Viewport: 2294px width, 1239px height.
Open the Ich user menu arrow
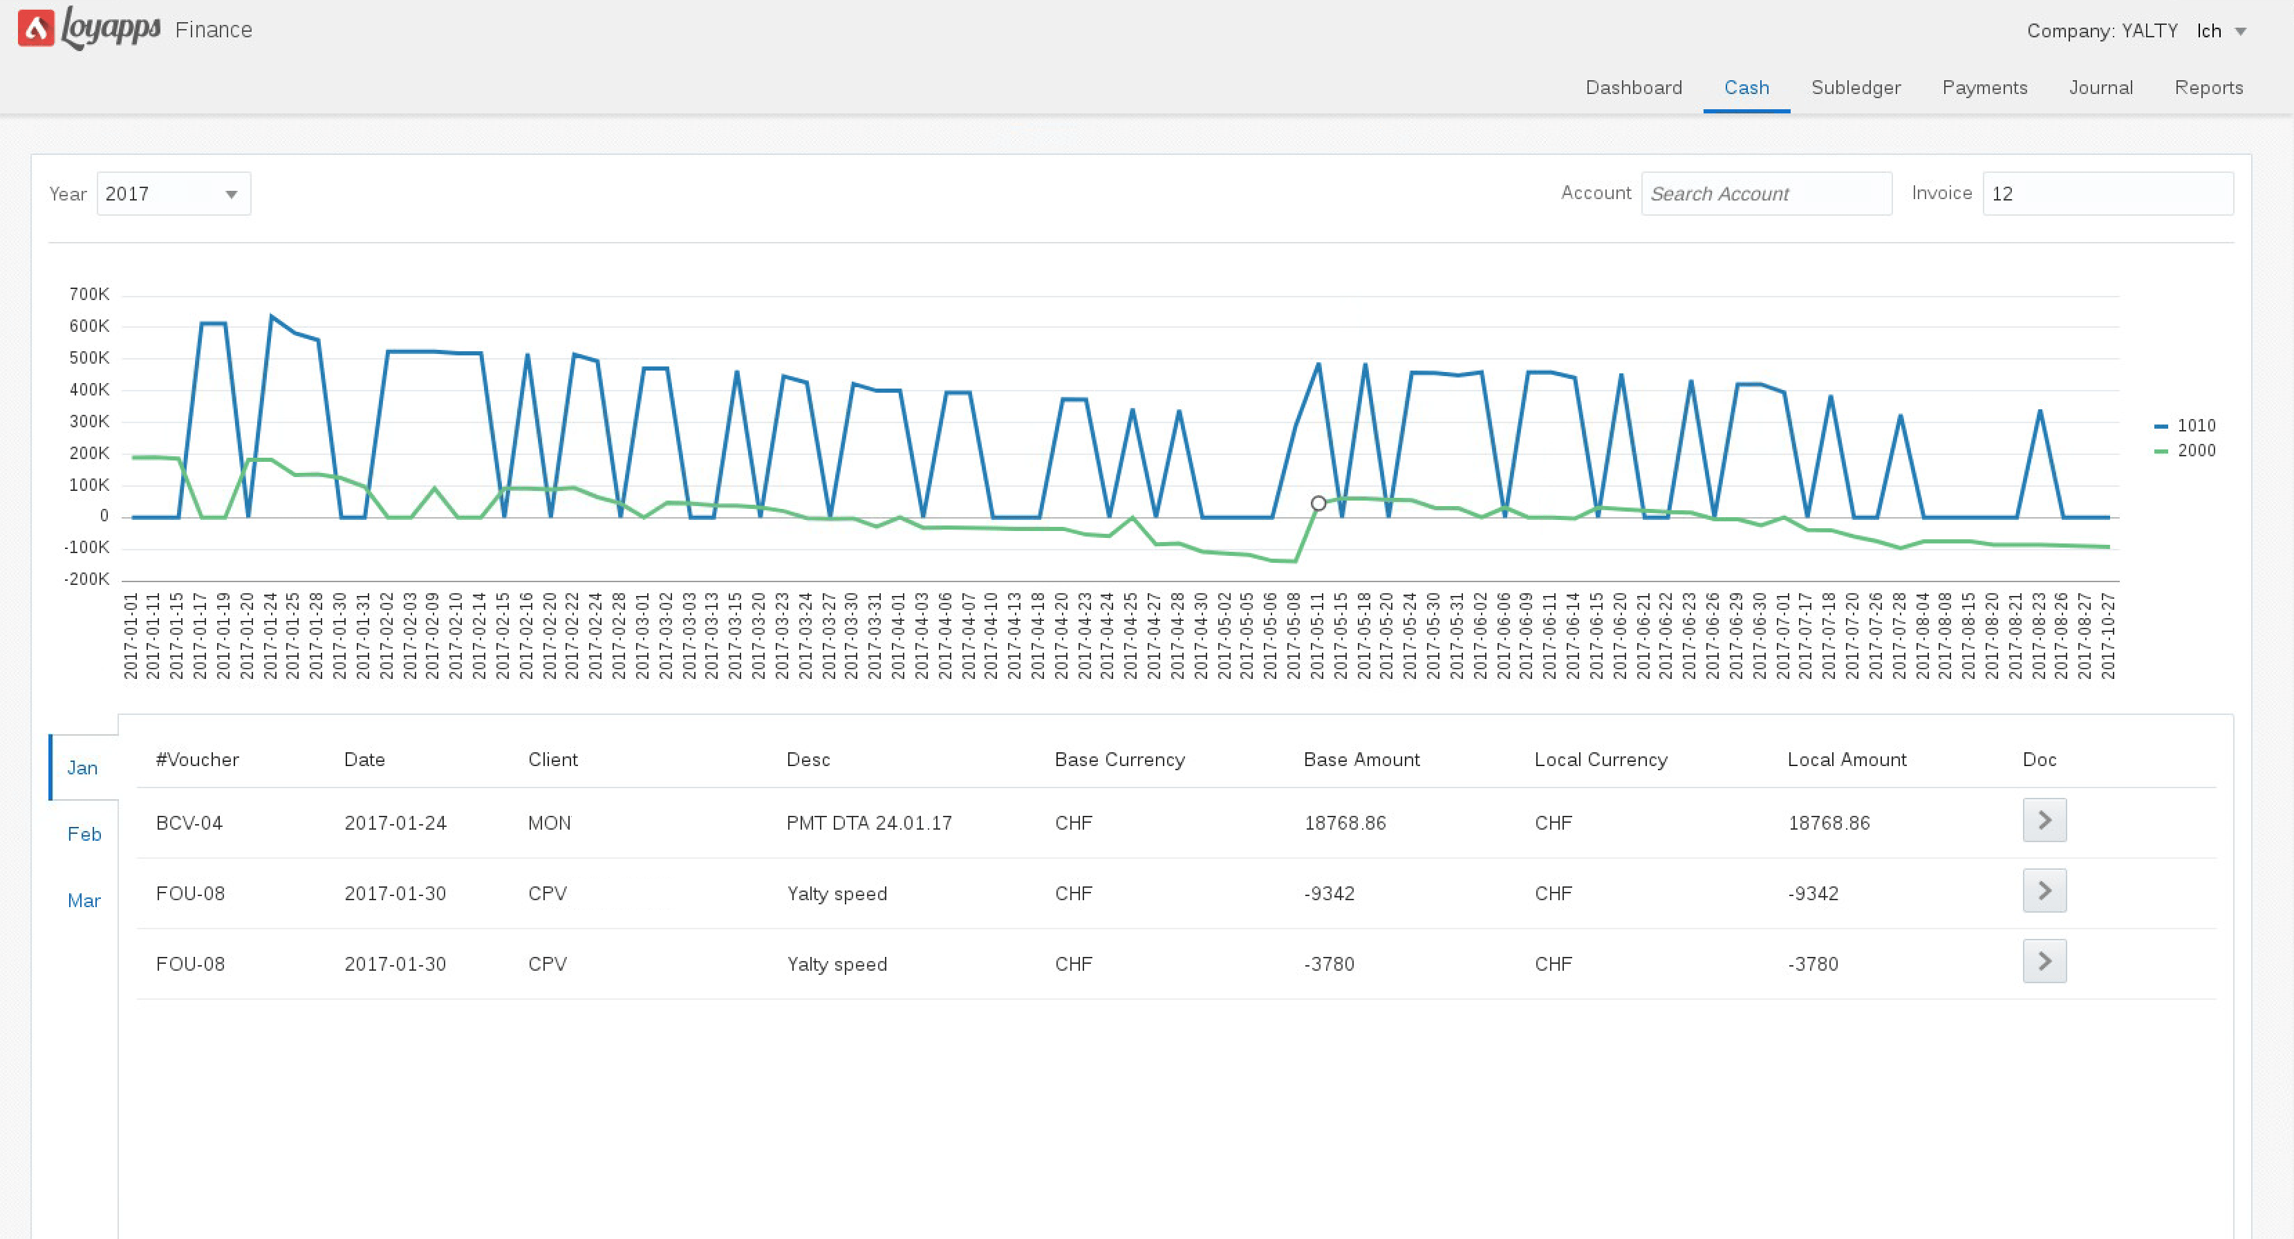2241,31
